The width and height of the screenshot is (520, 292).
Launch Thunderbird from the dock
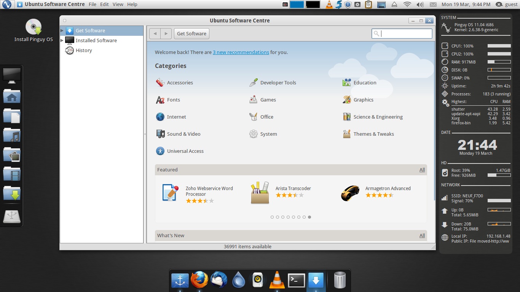pos(219,280)
